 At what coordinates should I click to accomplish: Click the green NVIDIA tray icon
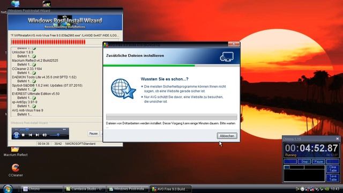(x=327, y=189)
